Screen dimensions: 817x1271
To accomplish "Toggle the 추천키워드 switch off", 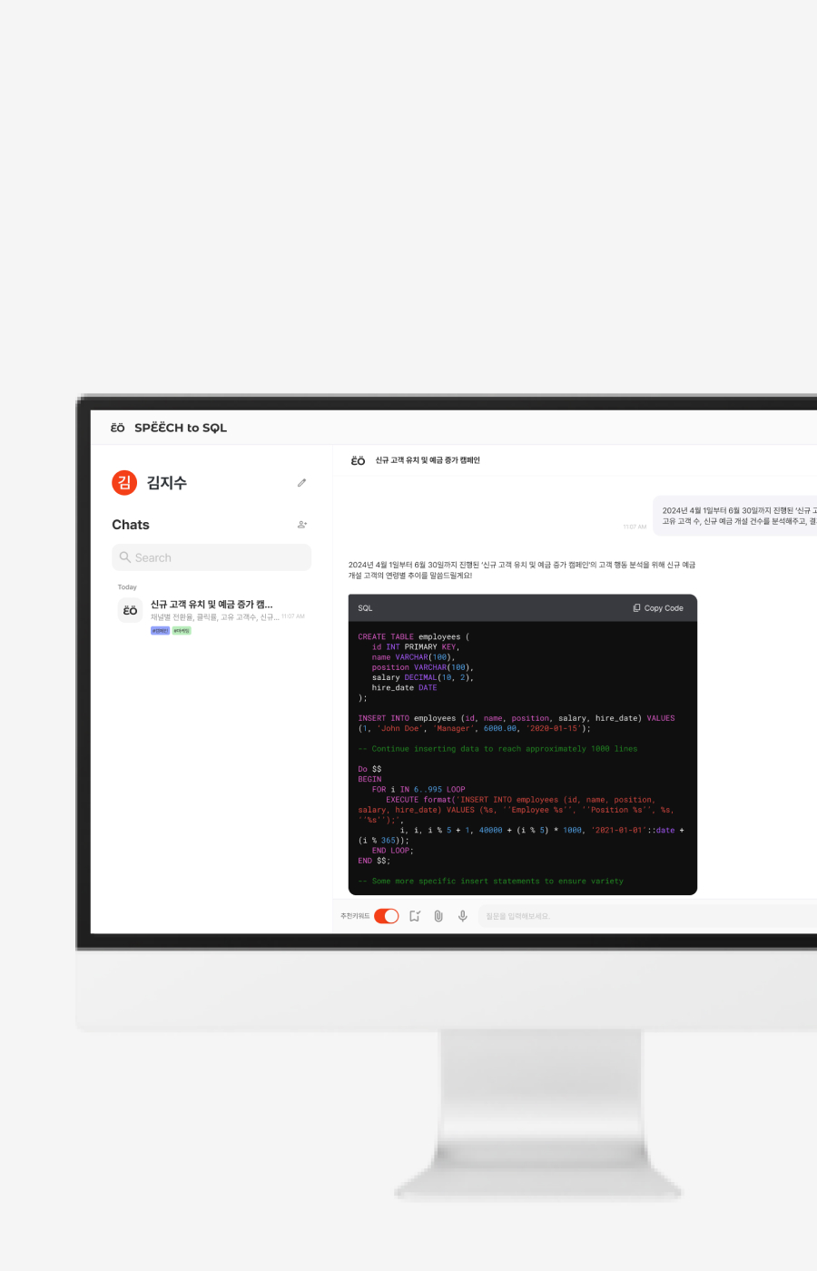I will point(387,916).
